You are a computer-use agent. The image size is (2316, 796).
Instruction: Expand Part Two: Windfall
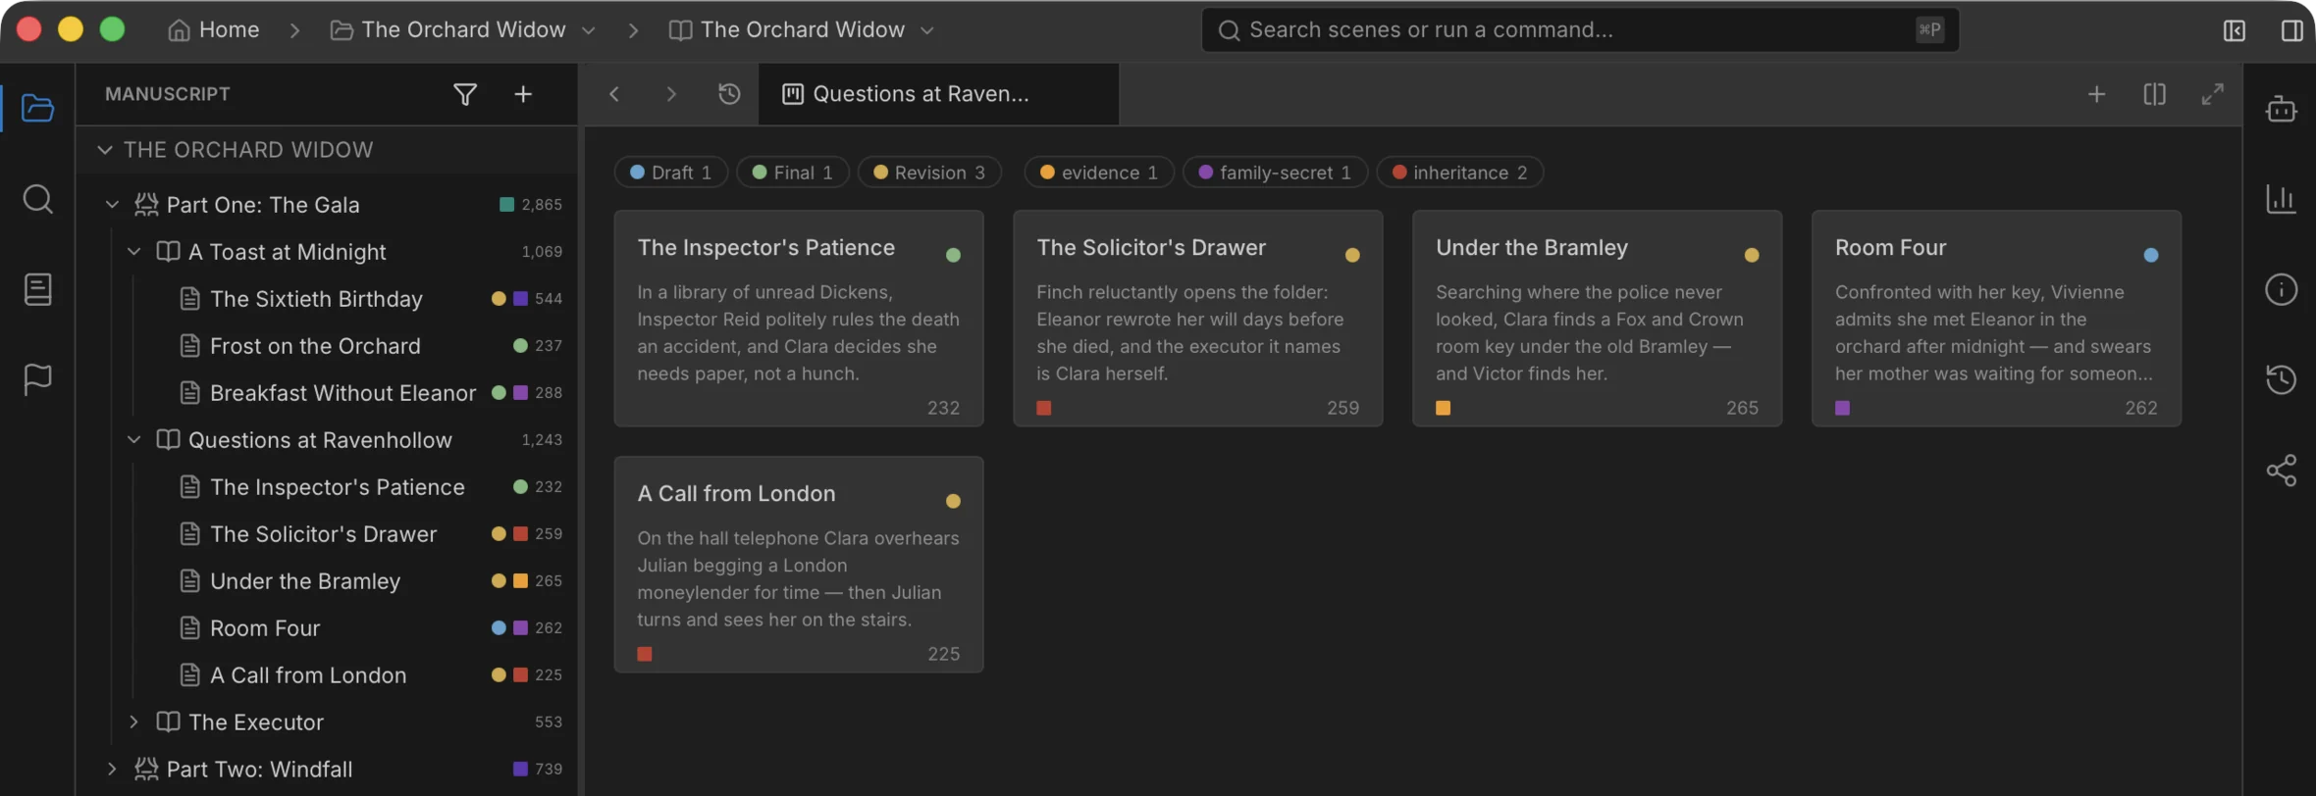(112, 770)
